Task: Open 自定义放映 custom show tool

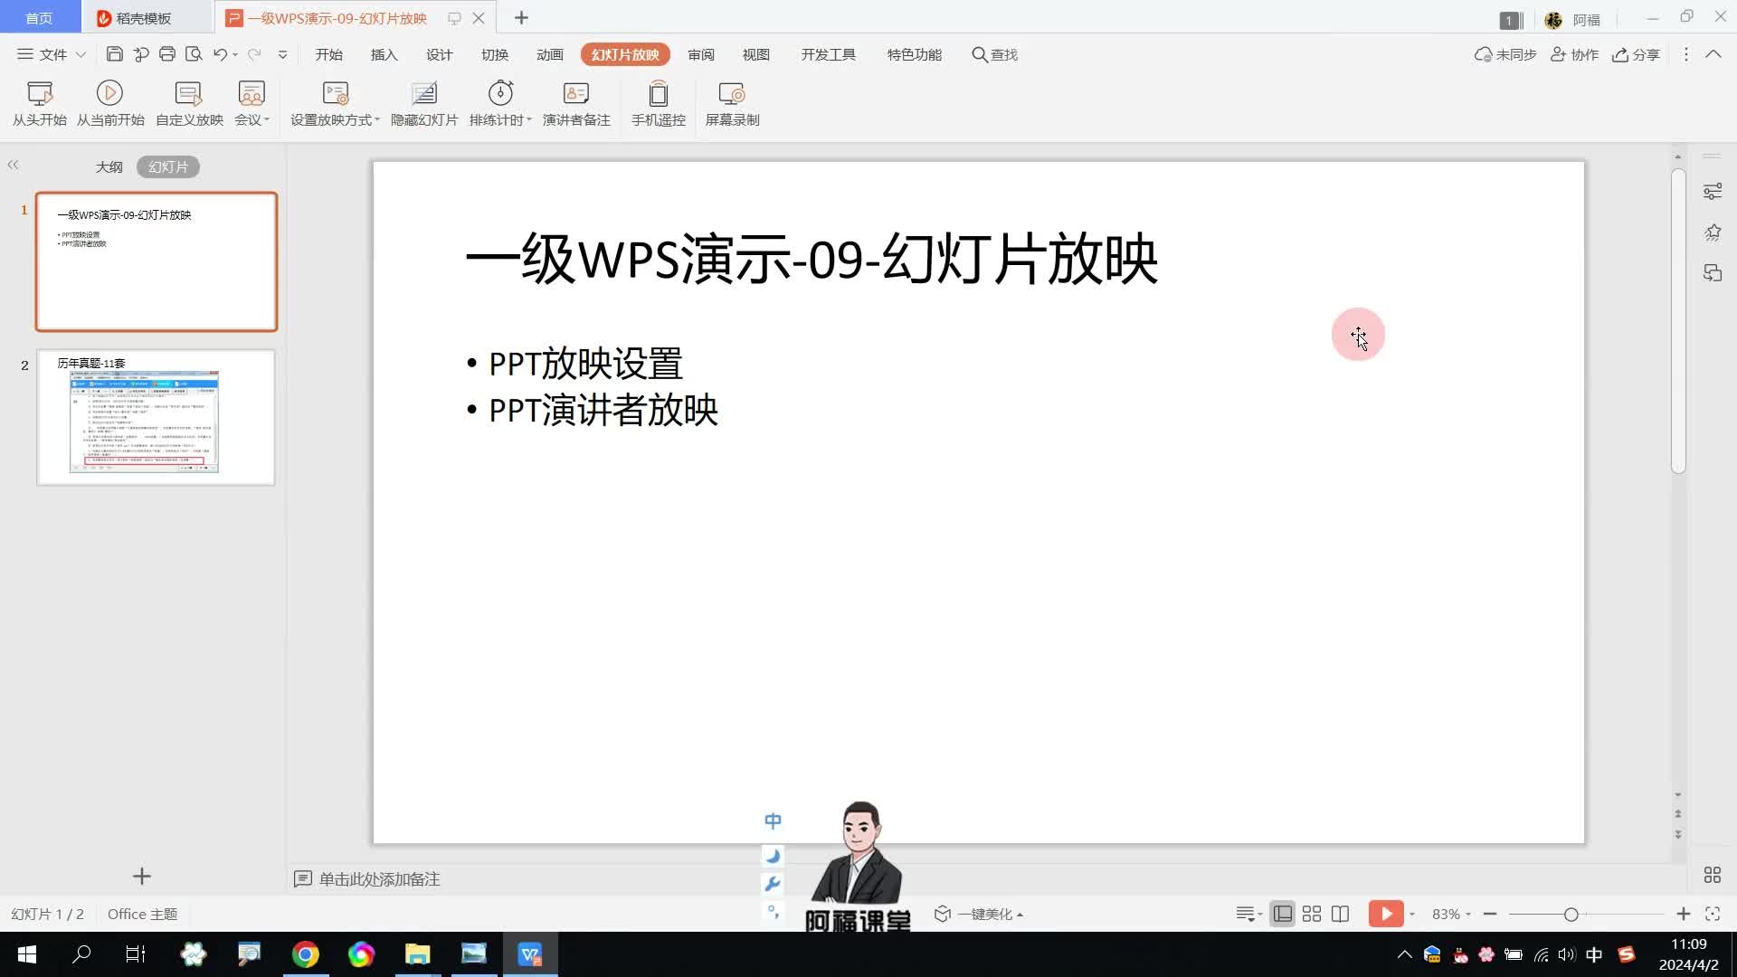Action: tap(188, 94)
